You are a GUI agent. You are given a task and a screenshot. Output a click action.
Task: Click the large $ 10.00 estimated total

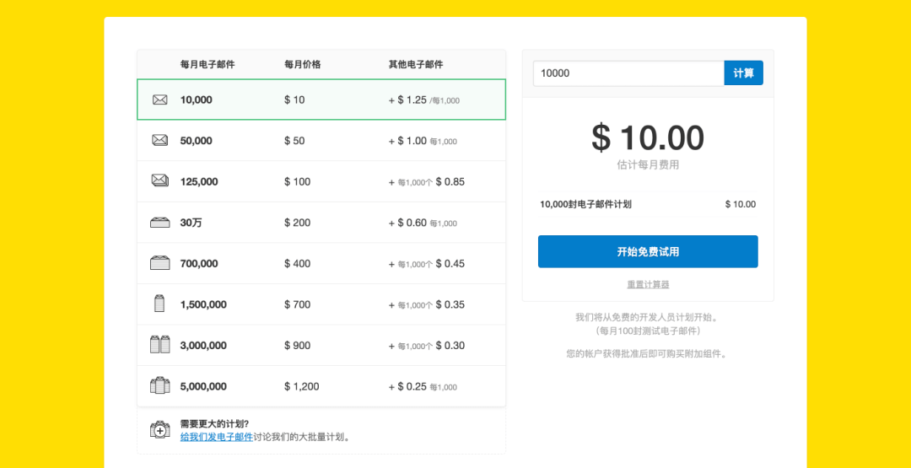pos(648,138)
